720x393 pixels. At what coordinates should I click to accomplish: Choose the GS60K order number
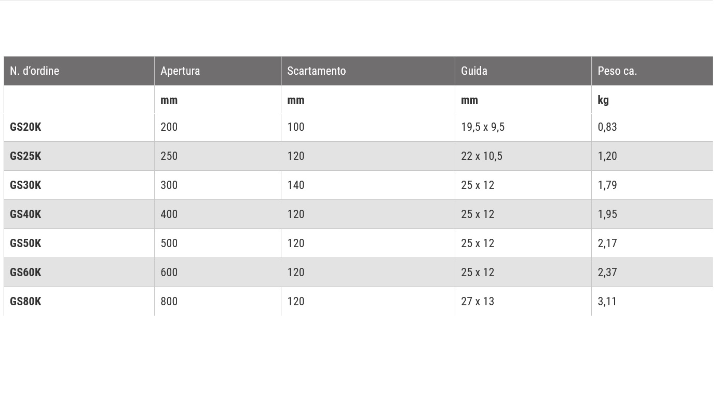[25, 273]
